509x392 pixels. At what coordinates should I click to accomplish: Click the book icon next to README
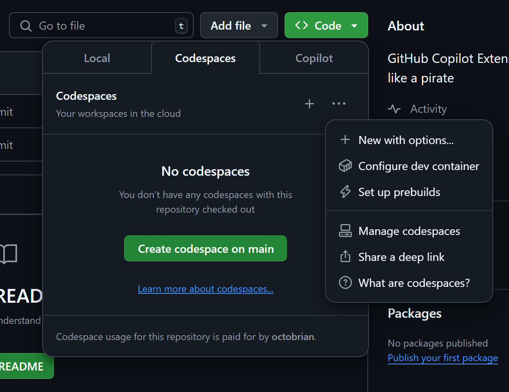[9, 254]
